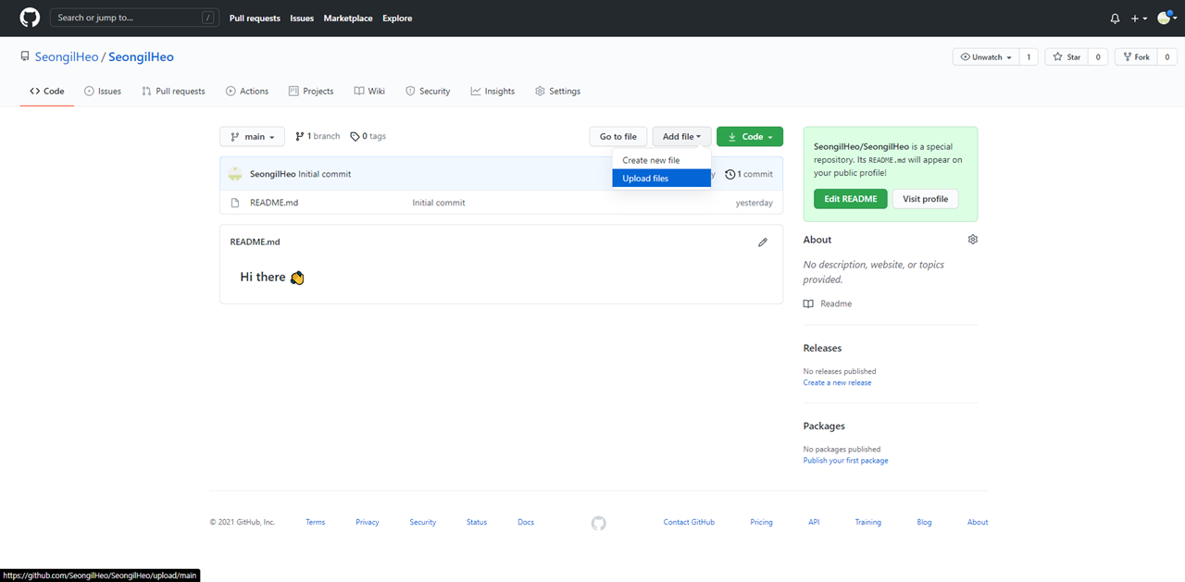
Task: Open the main branch selector dropdown
Action: tap(252, 137)
